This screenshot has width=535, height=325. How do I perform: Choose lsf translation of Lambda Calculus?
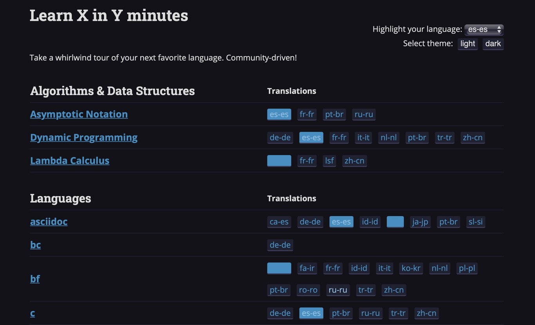click(x=329, y=161)
